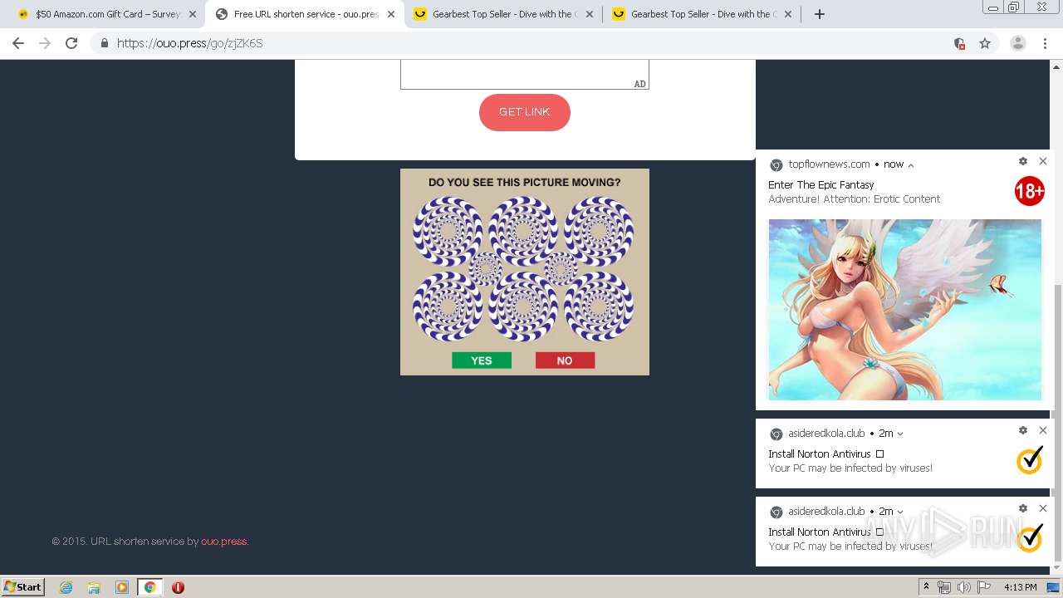Open Windows Explorer folder in taskbar
The width and height of the screenshot is (1063, 598).
[94, 587]
